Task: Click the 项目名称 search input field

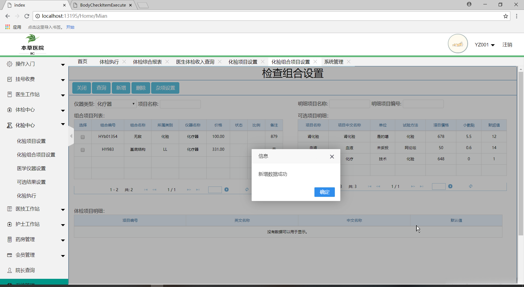Action: pos(180,104)
